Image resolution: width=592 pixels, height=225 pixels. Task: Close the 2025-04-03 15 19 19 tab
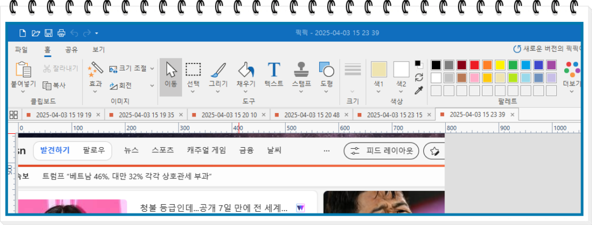[98, 115]
